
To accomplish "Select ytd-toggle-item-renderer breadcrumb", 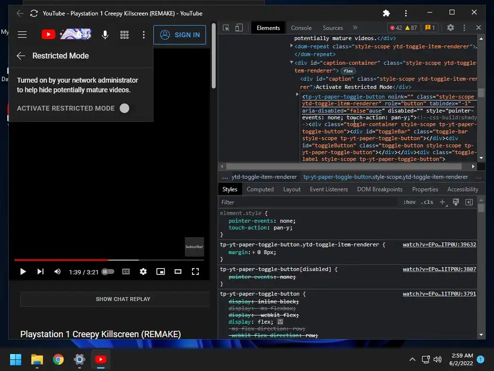I will pyautogui.click(x=264, y=177).
